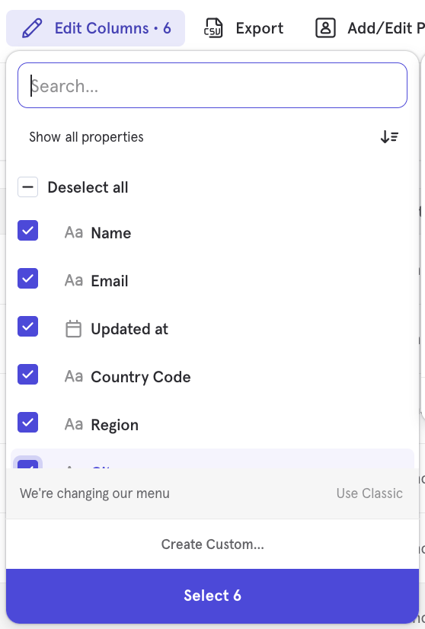Screen dimensions: 425x629
Task: Click the Aa icon beside Country Code
Action: pyautogui.click(x=74, y=377)
